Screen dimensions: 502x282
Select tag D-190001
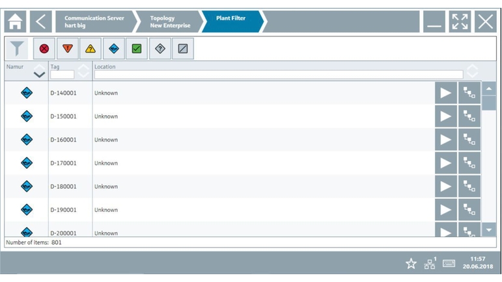tap(63, 210)
